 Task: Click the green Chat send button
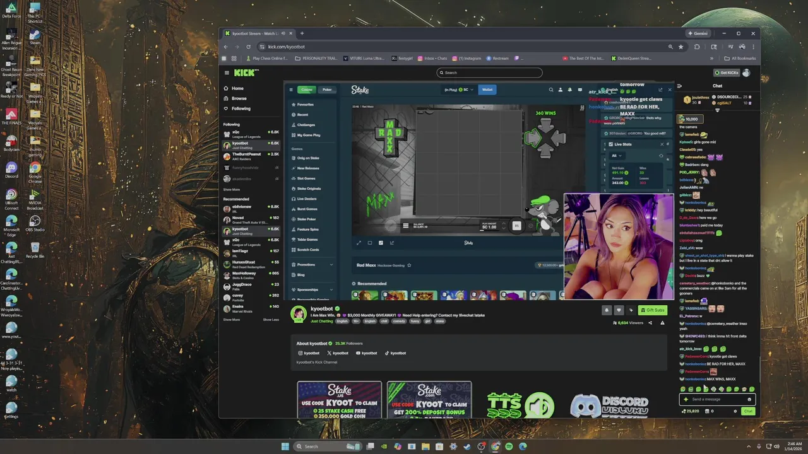point(748,411)
